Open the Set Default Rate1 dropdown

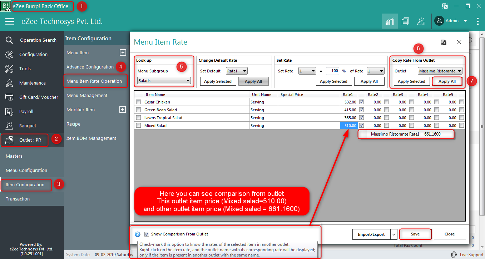coord(237,71)
